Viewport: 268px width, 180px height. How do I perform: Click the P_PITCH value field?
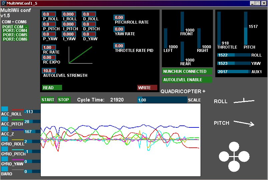49,24
